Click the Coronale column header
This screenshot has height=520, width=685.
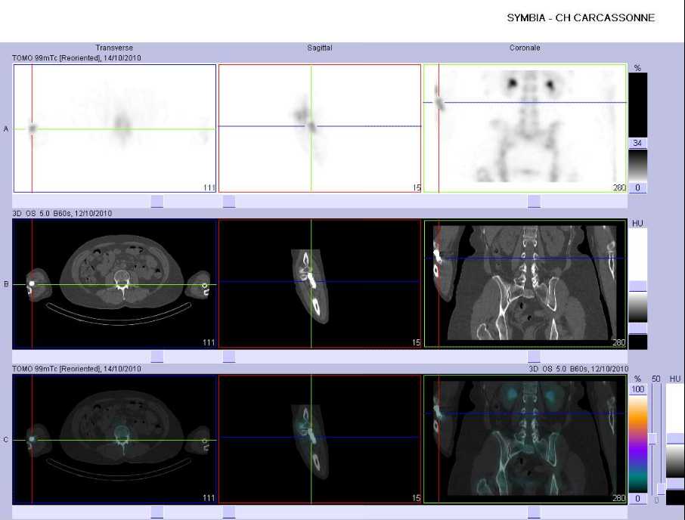pyautogui.click(x=525, y=48)
